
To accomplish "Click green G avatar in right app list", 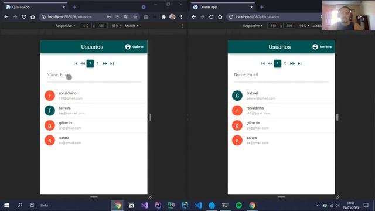I will pos(237,96).
